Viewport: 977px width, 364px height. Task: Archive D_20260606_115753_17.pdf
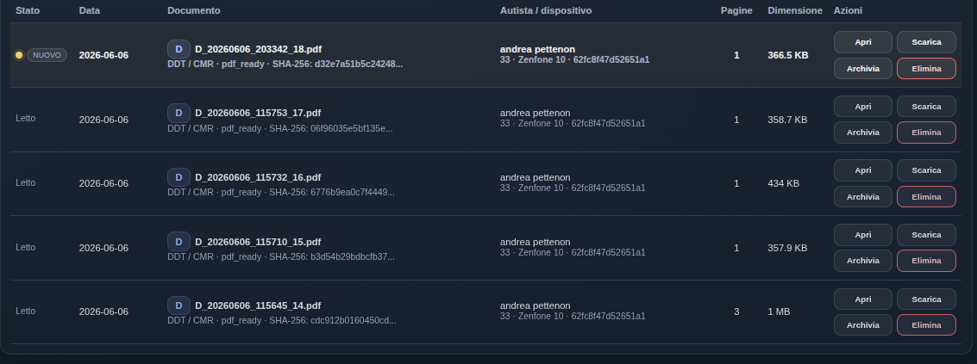(x=863, y=133)
